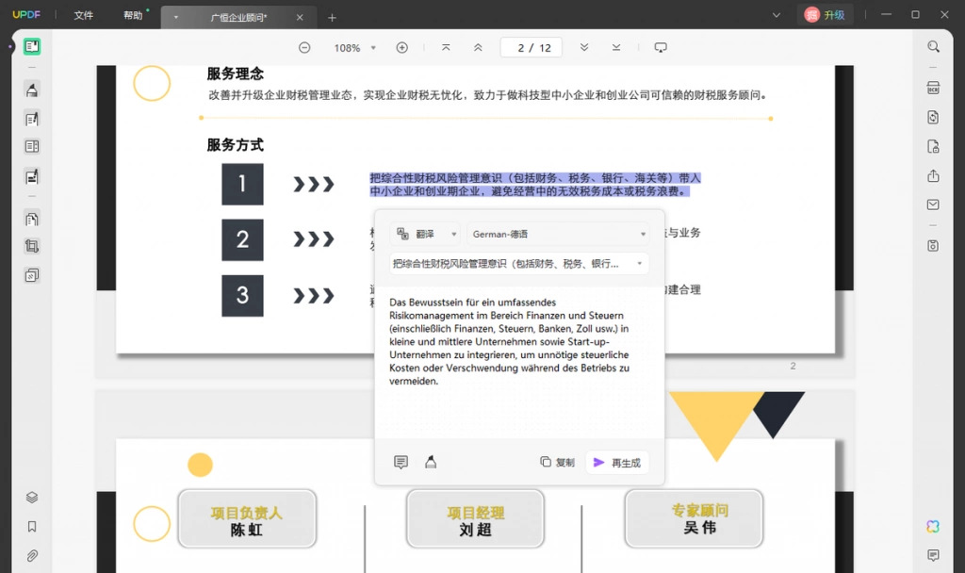Screen dimensions: 965x573
Task: Open the 文件 menu
Action: [x=84, y=15]
